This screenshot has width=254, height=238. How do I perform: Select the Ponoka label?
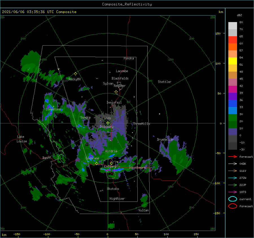coord(129,58)
